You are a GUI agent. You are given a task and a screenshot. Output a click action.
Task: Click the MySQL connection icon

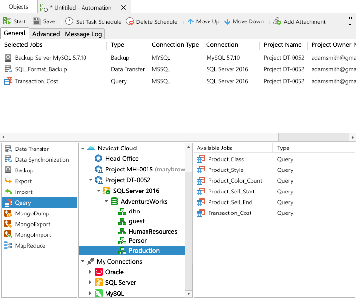[99, 293]
